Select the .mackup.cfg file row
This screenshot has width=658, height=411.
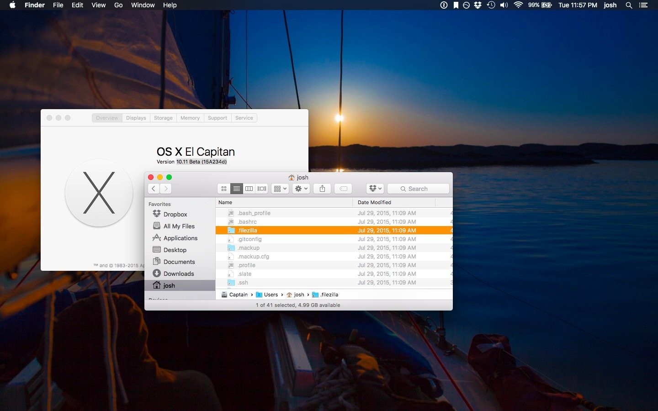(x=334, y=257)
